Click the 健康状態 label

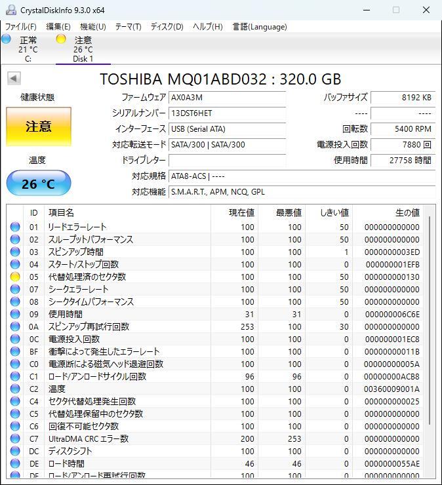tap(37, 97)
